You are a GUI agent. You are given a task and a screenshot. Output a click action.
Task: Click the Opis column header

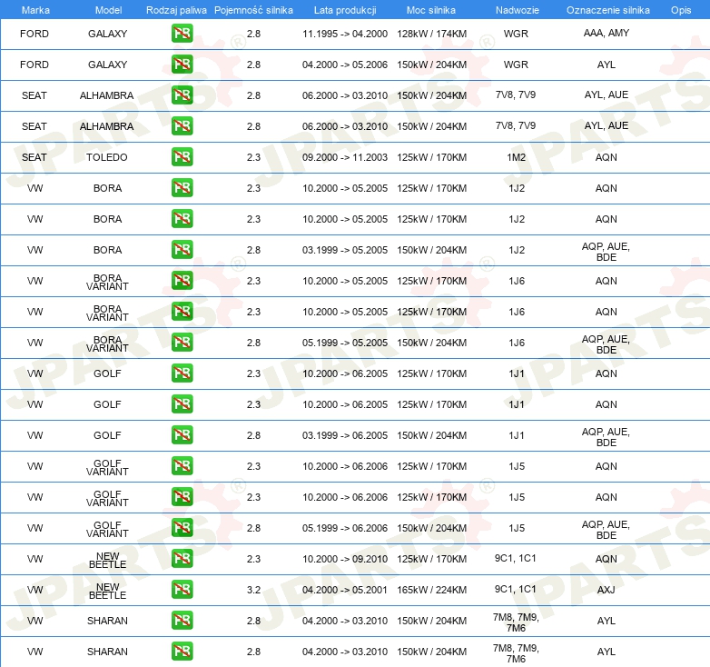(681, 10)
